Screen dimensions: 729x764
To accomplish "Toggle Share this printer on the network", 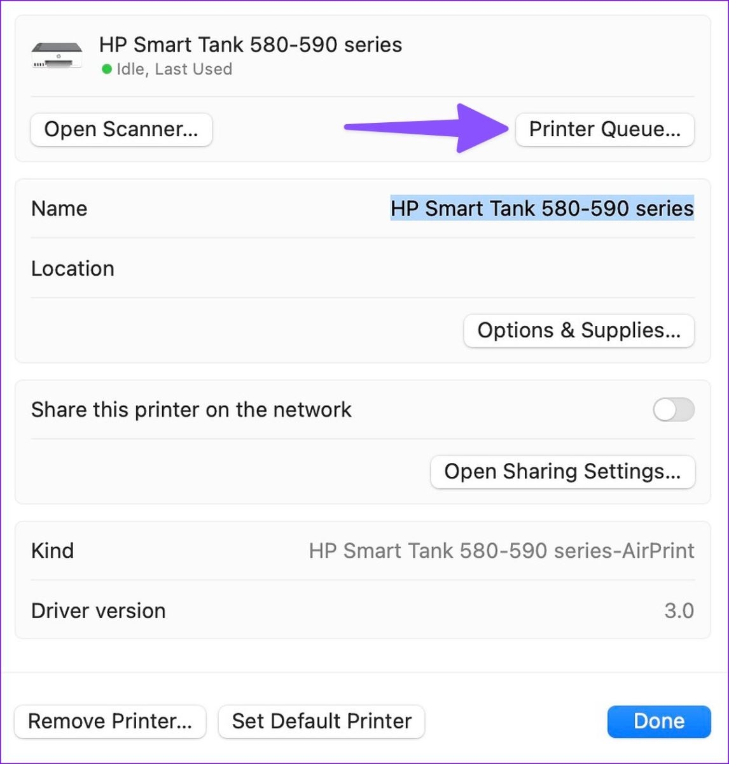I will click(x=674, y=410).
